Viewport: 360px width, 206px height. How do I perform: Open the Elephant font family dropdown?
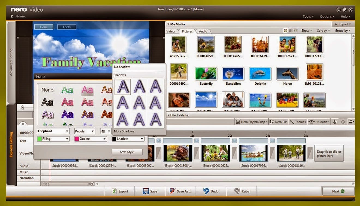click(x=53, y=131)
